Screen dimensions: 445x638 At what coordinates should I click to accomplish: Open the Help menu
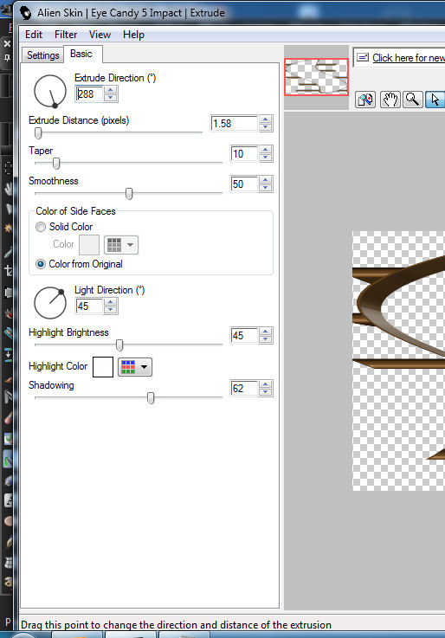133,35
